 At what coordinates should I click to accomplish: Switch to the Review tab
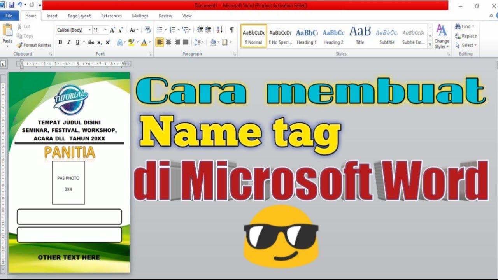click(x=165, y=16)
